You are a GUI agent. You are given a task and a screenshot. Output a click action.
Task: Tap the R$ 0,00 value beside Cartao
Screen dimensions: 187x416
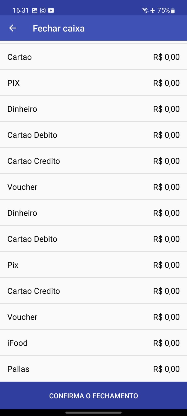(x=166, y=57)
